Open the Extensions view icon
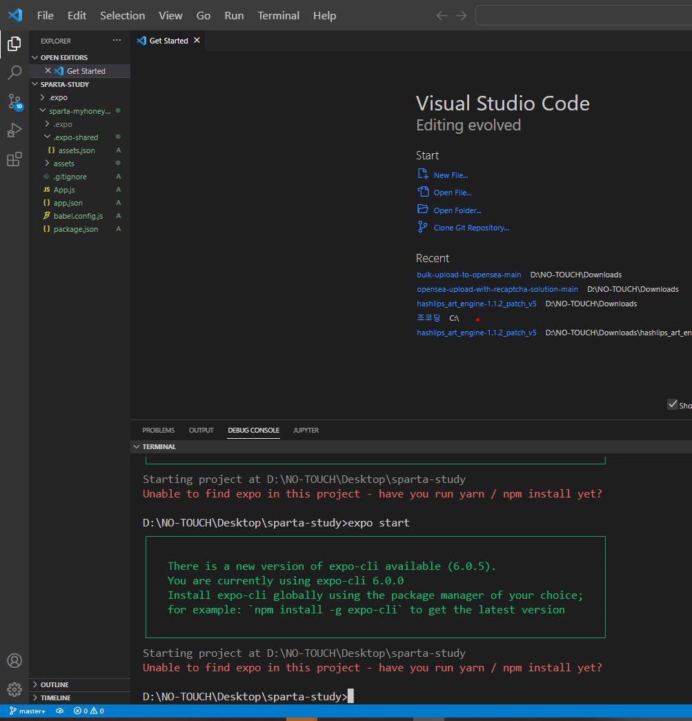Viewport: 692px width, 721px height. (14, 159)
